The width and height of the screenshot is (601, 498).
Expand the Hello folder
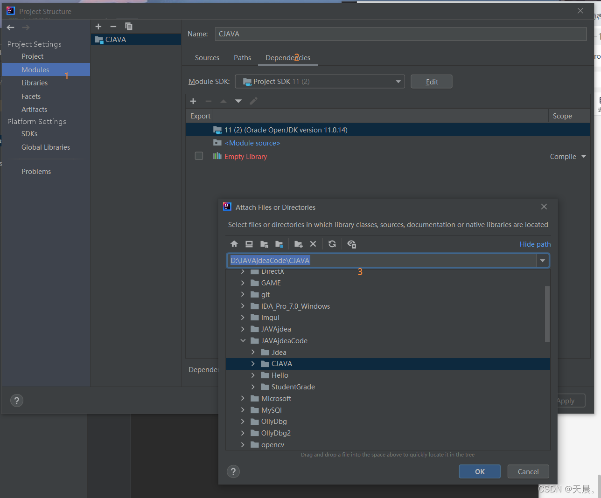tap(253, 375)
